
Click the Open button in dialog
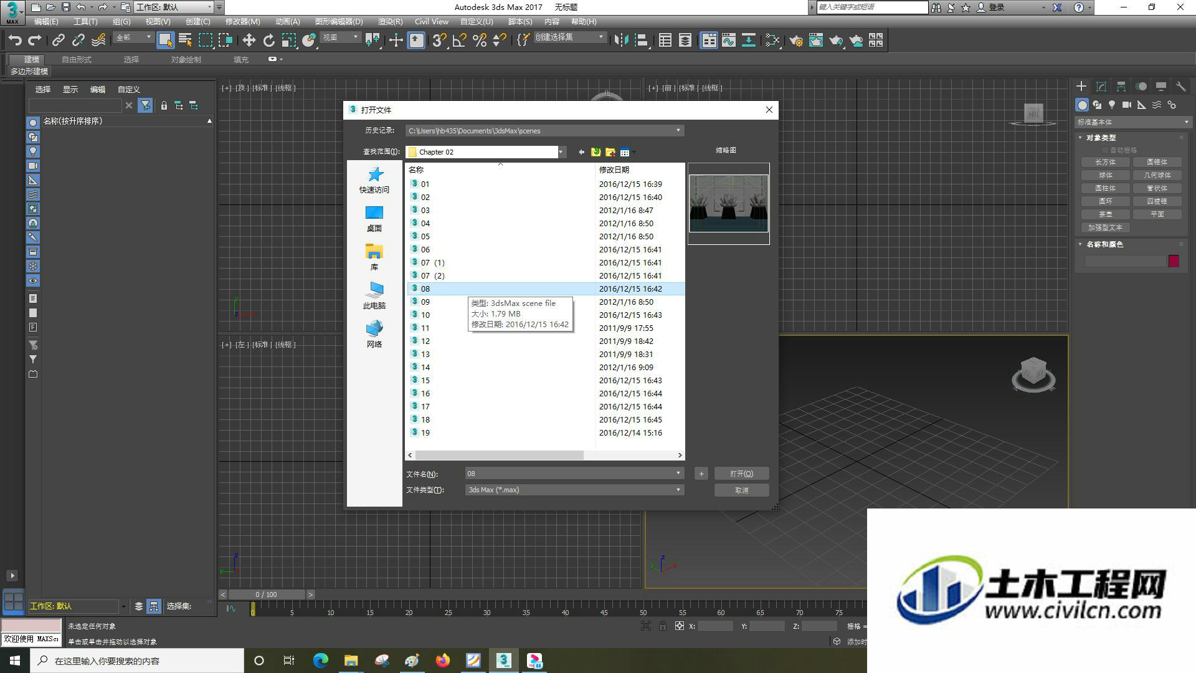tap(741, 474)
